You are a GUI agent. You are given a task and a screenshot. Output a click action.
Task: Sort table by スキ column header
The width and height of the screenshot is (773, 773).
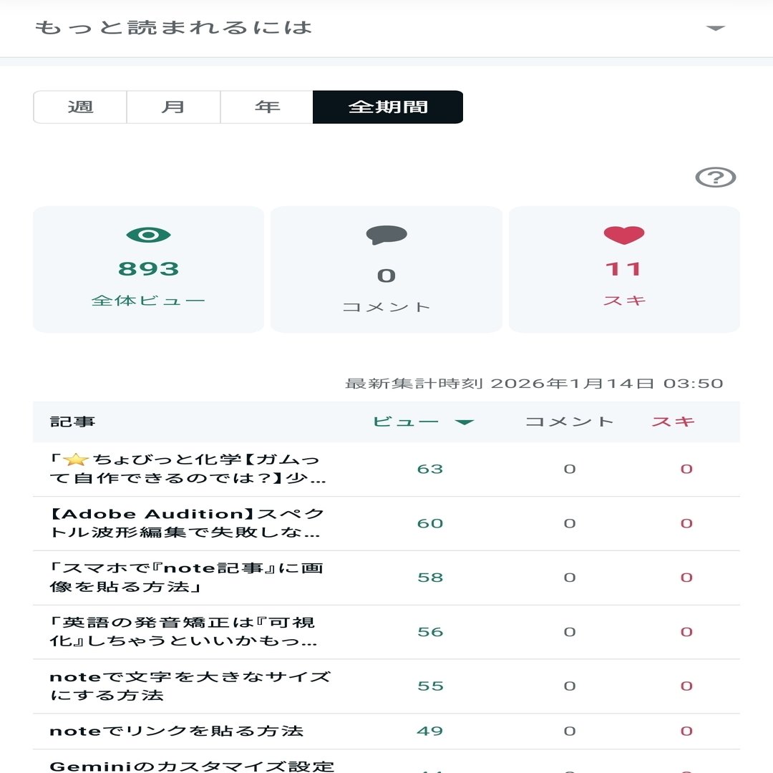point(674,422)
